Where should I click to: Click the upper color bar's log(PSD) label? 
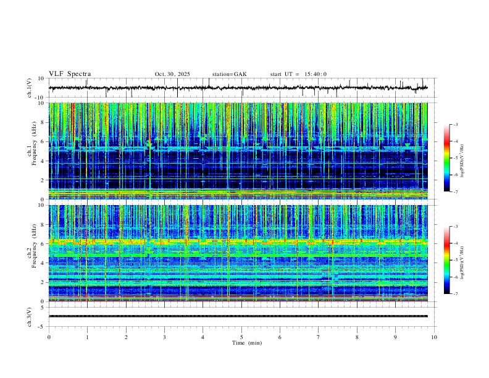coord(462,161)
